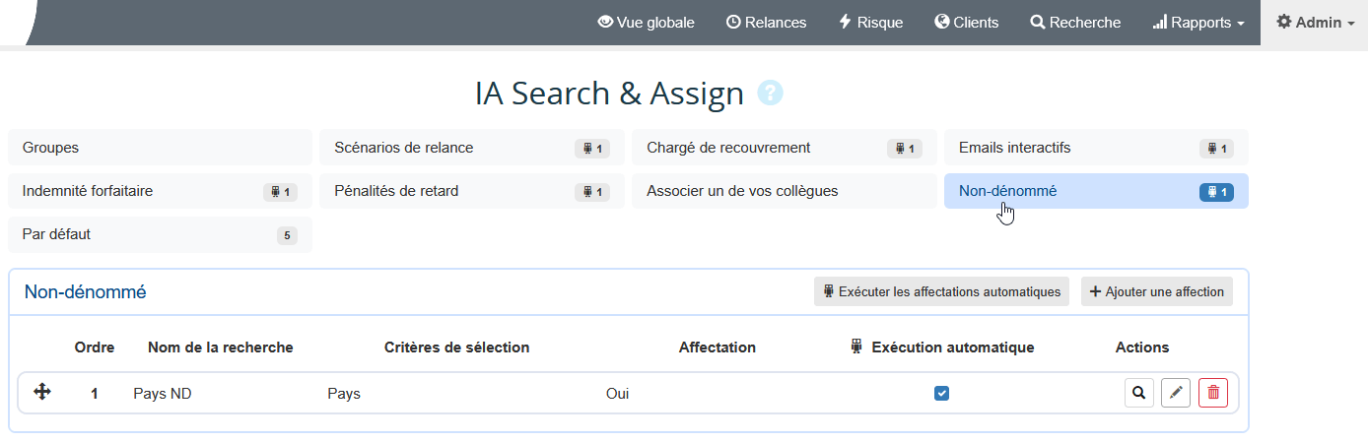Click the robot badge on Indemnité forfaitaire
Image resolution: width=1368 pixels, height=442 pixels.
[280, 192]
